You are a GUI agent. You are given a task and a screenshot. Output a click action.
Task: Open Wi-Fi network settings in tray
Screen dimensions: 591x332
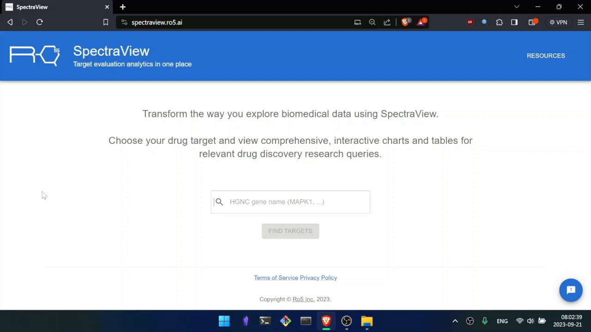[x=519, y=321]
